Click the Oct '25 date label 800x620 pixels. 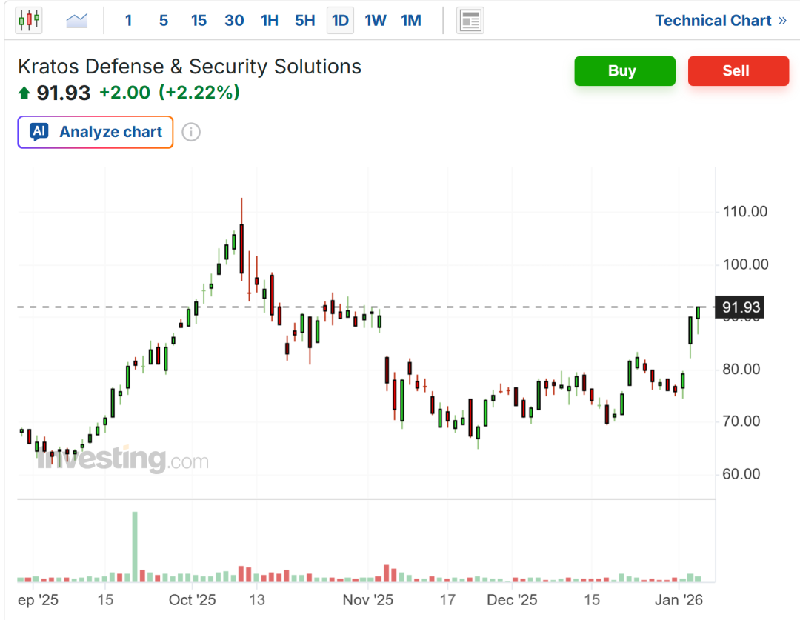click(192, 599)
